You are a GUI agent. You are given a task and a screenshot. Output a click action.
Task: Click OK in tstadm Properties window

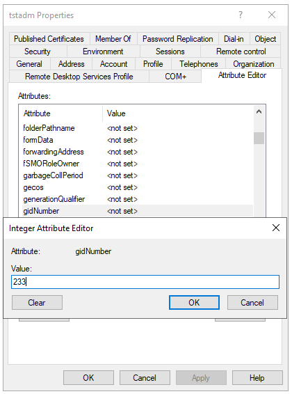88,378
